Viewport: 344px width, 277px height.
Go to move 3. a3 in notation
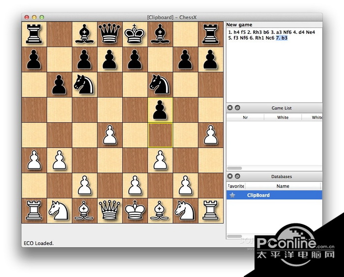276,32
